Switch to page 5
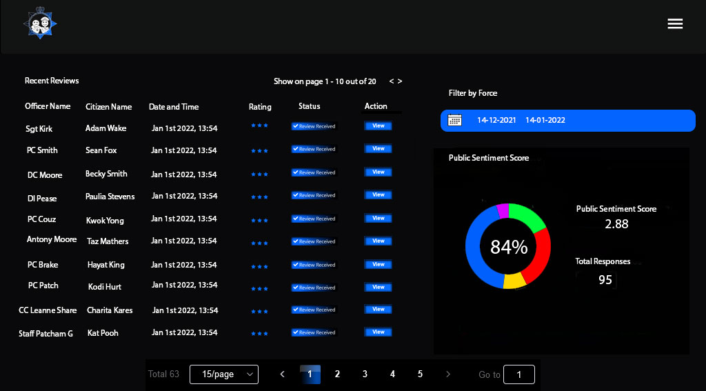Viewport: 706px width, 391px height. point(420,374)
